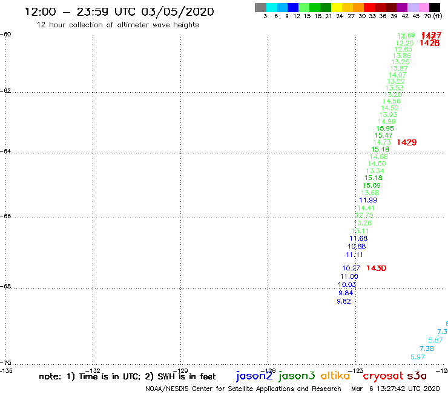Screen dimensions: 448x394
Task: Select the cyan swatch in the height legend
Action: (272, 7)
